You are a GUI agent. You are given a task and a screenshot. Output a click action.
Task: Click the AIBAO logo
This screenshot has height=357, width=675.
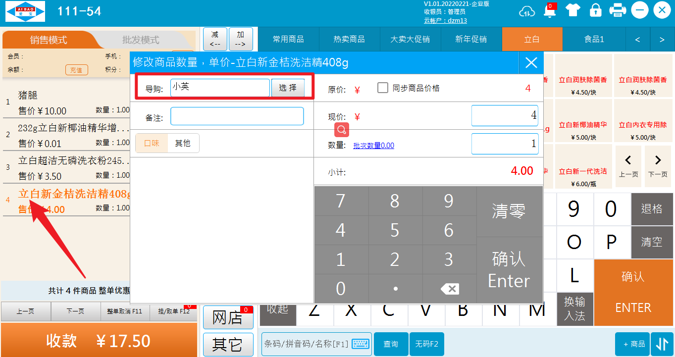coord(25,11)
